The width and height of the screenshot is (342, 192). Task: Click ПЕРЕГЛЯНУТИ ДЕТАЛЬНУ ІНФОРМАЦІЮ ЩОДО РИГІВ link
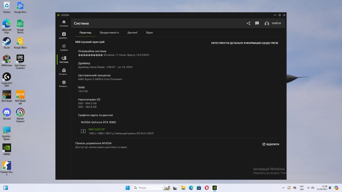(244, 43)
